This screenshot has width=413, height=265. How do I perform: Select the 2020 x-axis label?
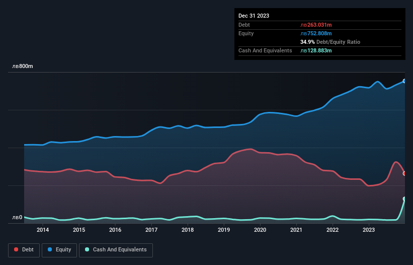(x=260, y=230)
